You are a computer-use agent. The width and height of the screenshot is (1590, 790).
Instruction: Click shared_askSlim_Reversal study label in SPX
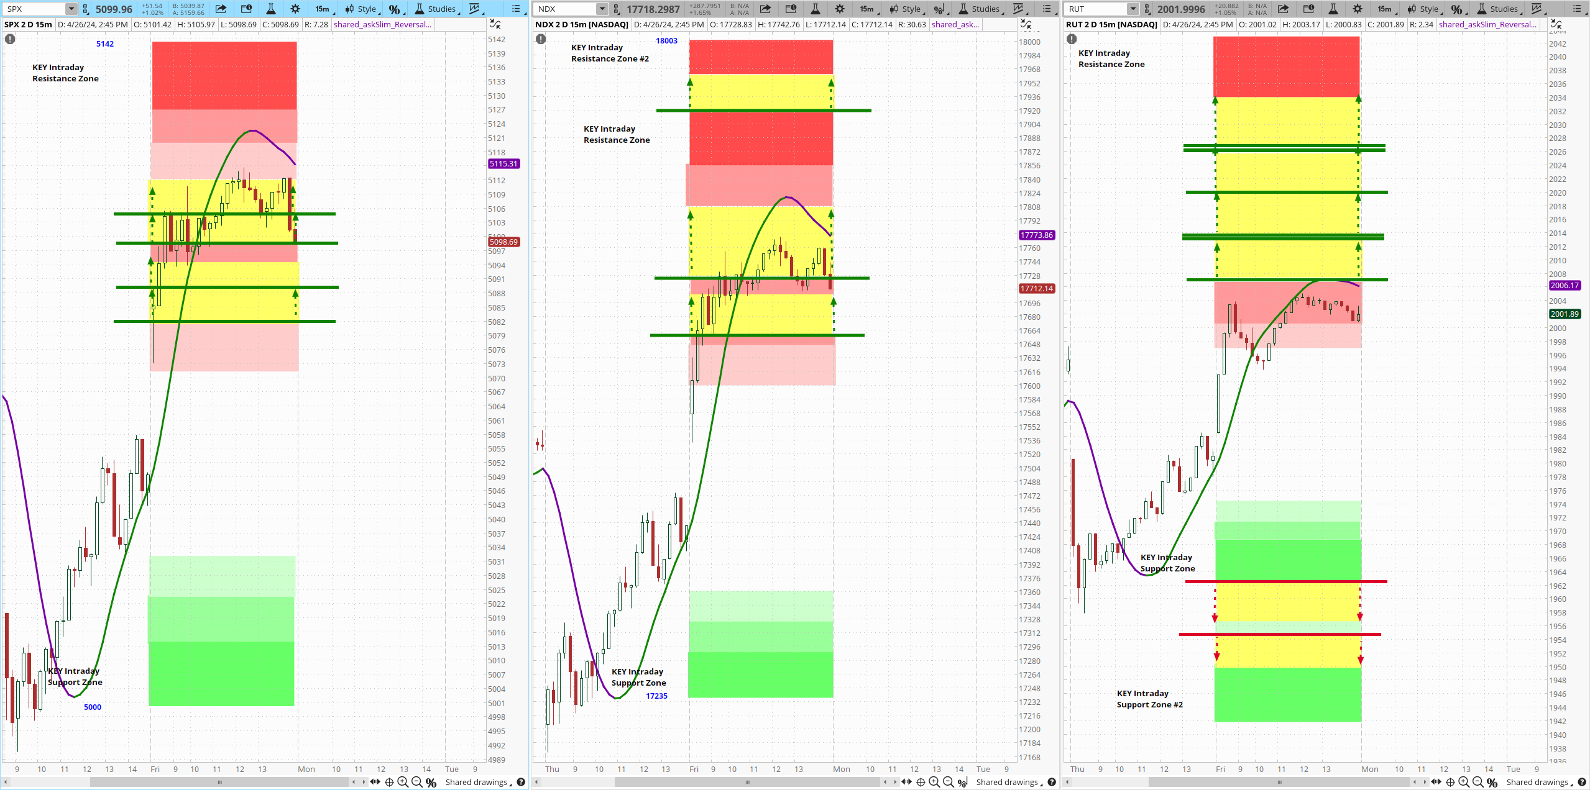(x=382, y=24)
